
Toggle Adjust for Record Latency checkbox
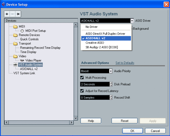[x=82, y=91]
